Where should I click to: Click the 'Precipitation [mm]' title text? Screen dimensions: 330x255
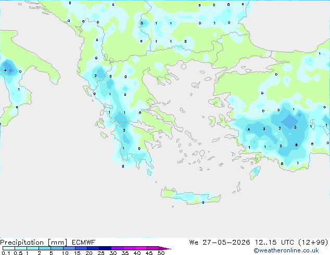tap(34, 243)
